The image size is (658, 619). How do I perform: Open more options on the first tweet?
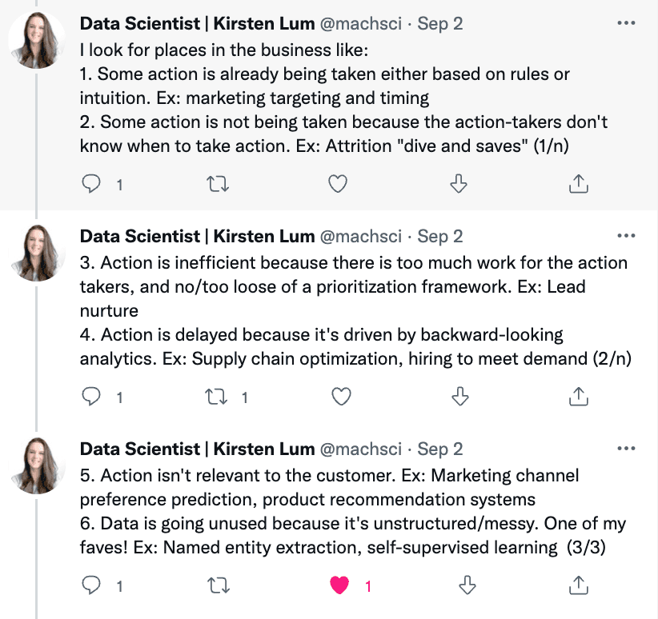(x=626, y=23)
